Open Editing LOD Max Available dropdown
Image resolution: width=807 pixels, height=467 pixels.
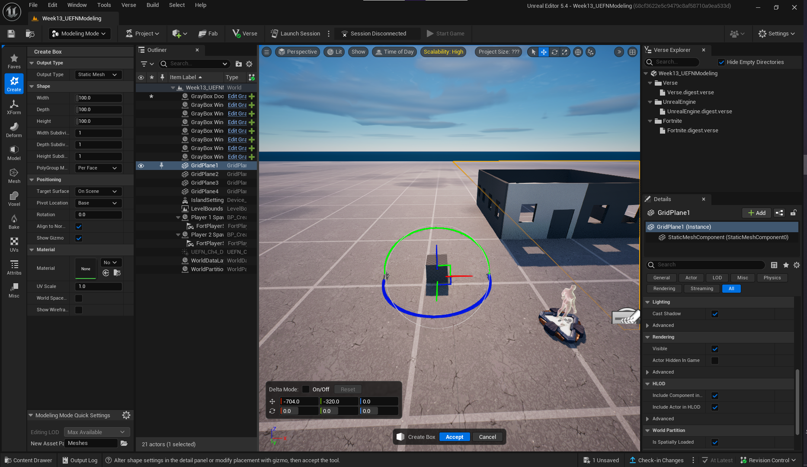point(97,432)
